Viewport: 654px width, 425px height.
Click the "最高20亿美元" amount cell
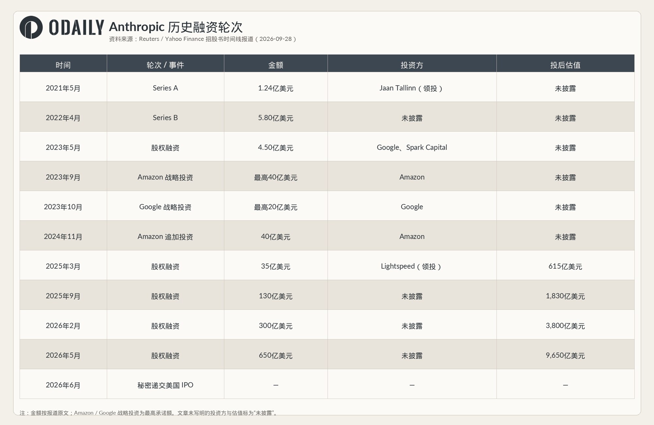point(276,206)
